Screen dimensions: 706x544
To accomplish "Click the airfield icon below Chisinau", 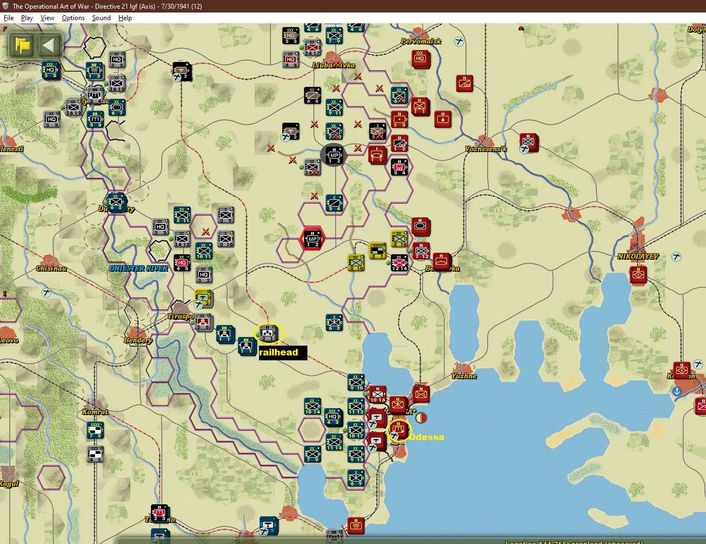I will [47, 292].
